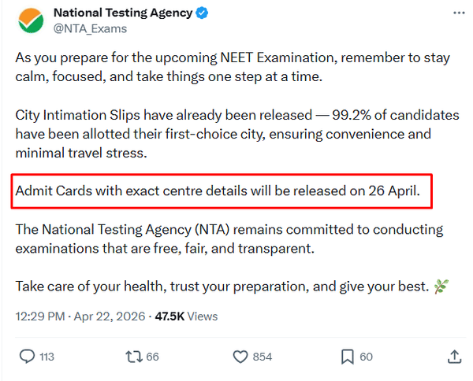This screenshot has height=381, width=473.
Task: Open the 12:29 PM Apr 22, 2026 timestamp
Action: coord(80,316)
